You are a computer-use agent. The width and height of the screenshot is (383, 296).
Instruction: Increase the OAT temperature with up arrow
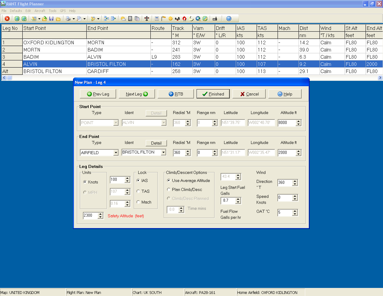coord(295,211)
